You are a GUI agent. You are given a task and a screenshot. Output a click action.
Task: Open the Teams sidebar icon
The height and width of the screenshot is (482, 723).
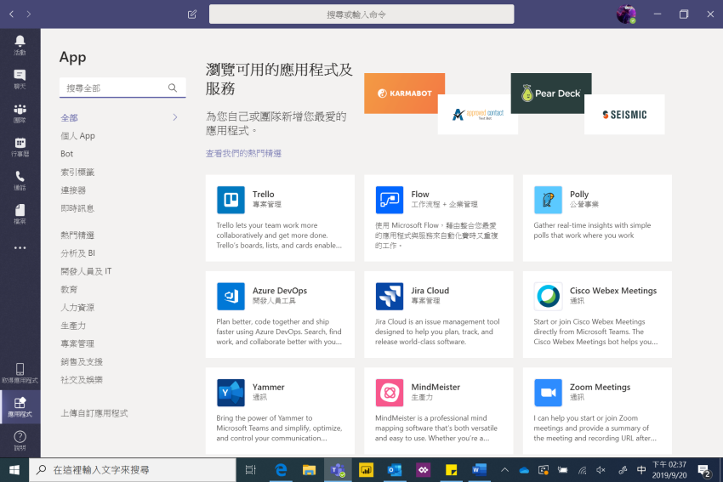pyautogui.click(x=20, y=113)
